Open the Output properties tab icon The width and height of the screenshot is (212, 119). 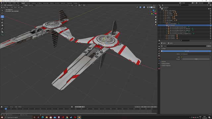point(159,49)
